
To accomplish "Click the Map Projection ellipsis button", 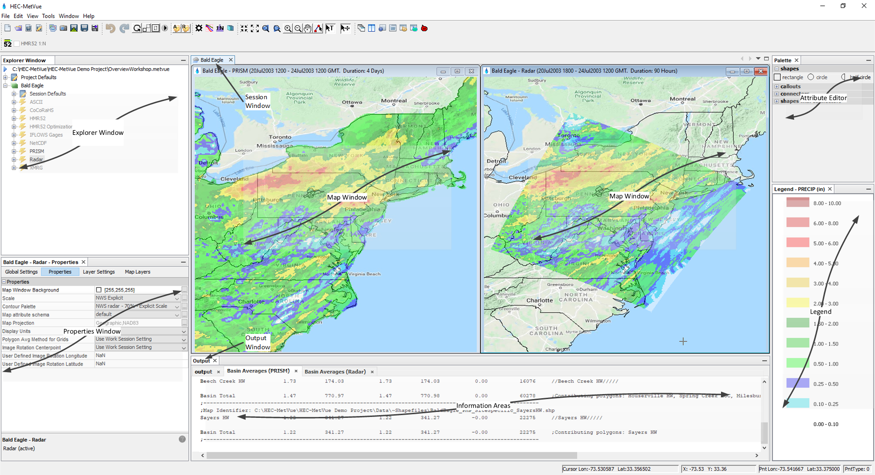I will (185, 323).
